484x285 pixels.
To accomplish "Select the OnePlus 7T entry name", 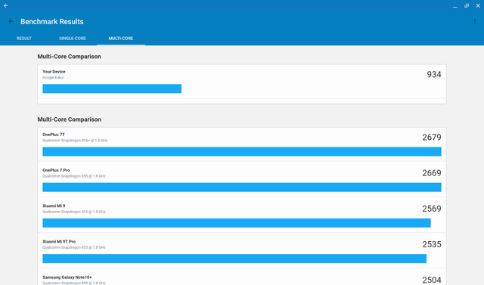I will [x=54, y=135].
